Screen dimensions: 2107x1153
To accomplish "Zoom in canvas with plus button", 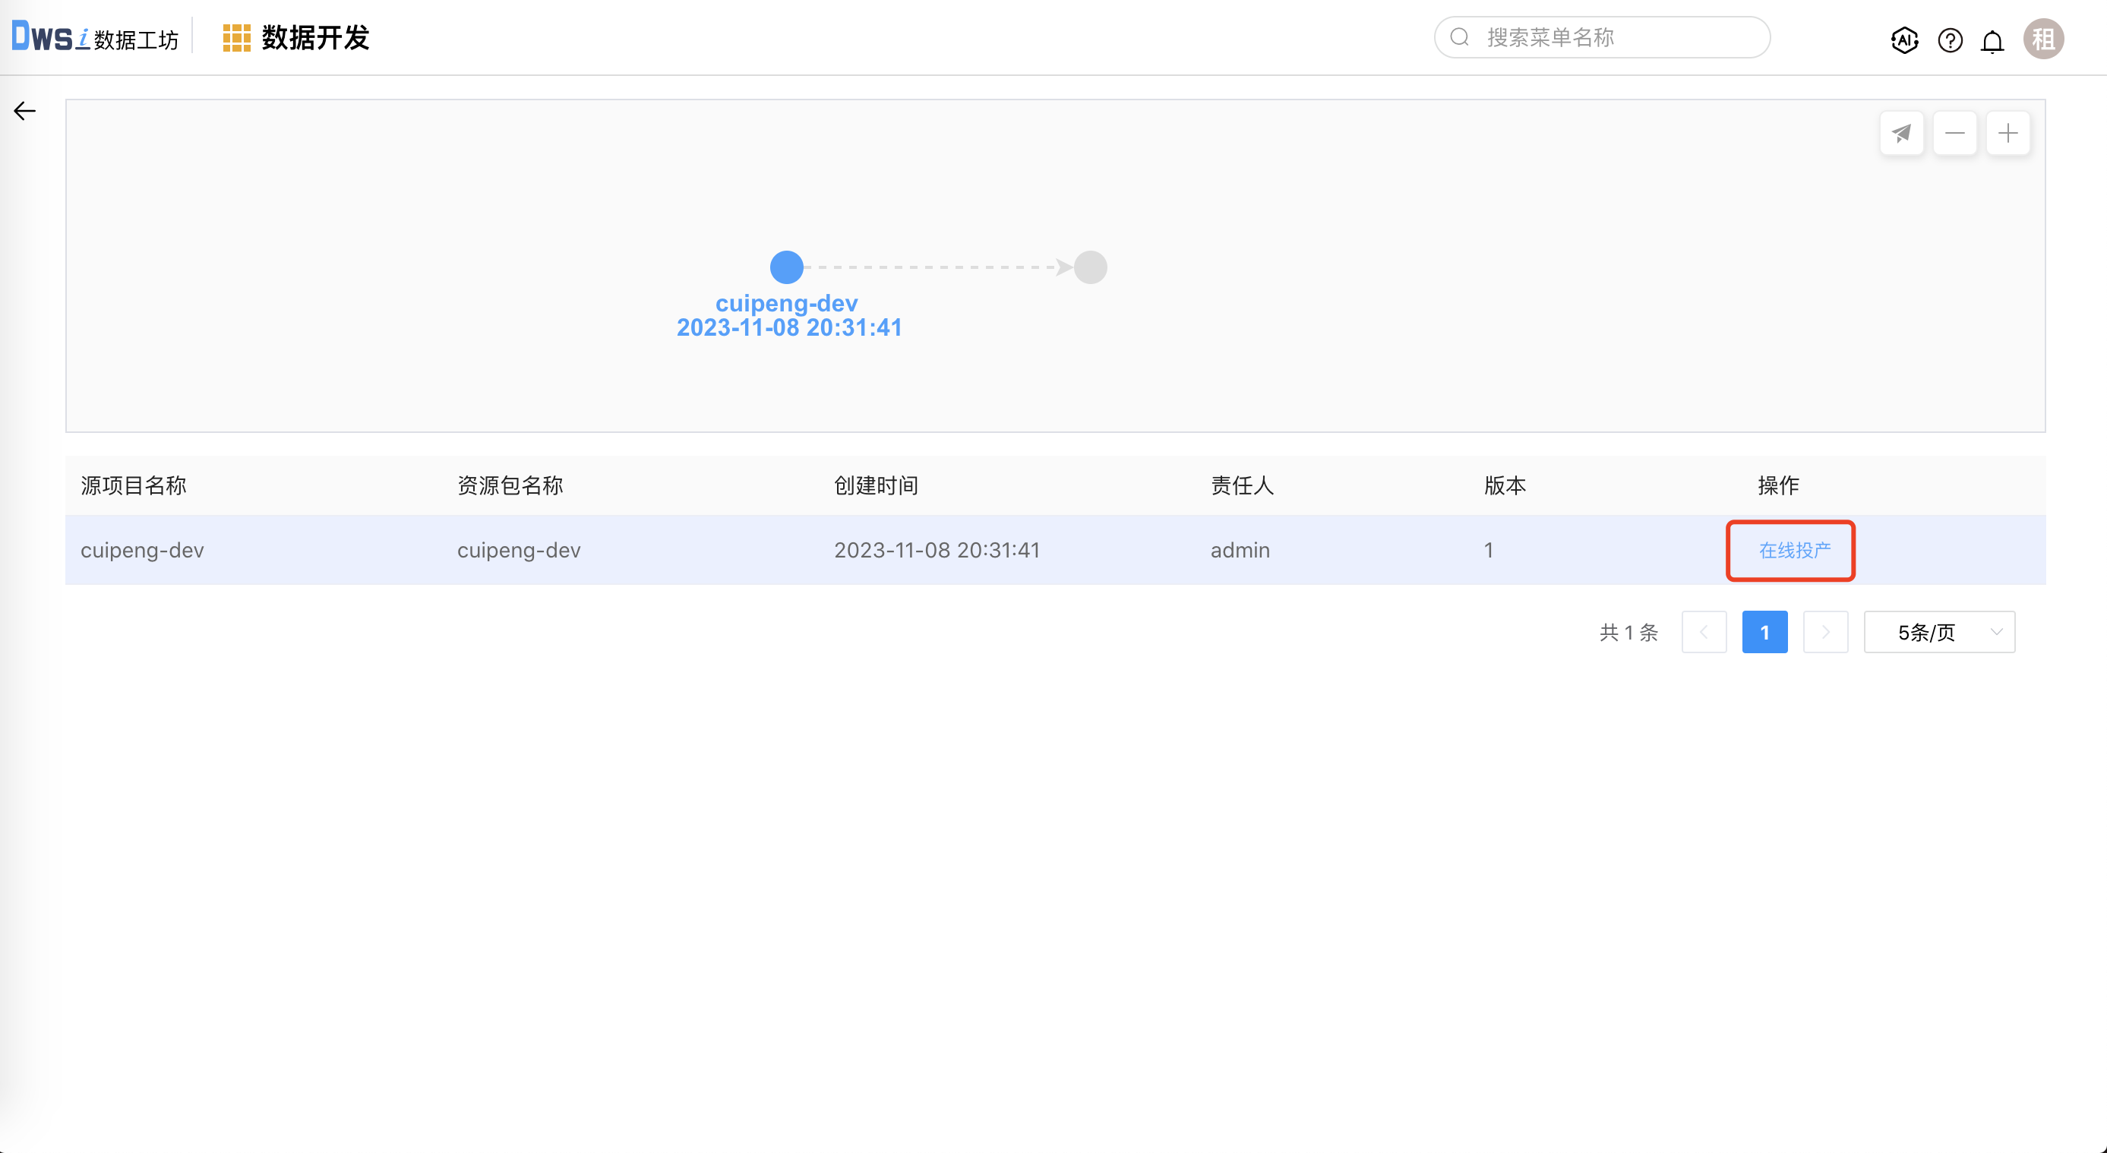I will tap(2008, 133).
